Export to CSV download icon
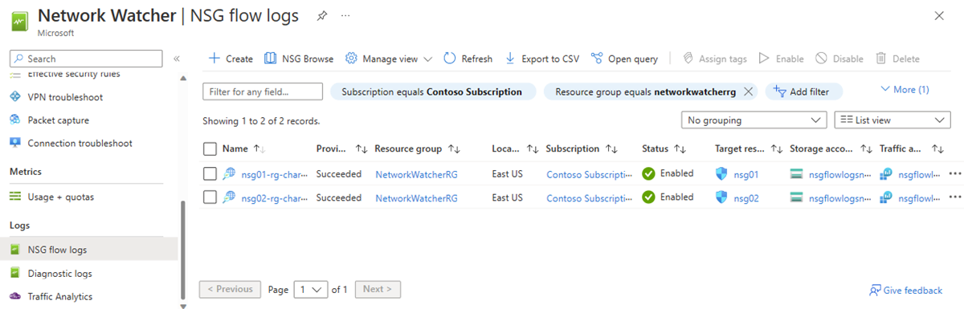The image size is (964, 309). [510, 59]
